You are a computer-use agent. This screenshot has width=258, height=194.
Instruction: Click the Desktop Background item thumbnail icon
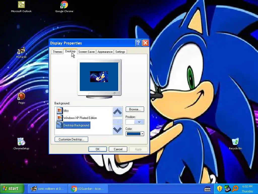click(59, 125)
